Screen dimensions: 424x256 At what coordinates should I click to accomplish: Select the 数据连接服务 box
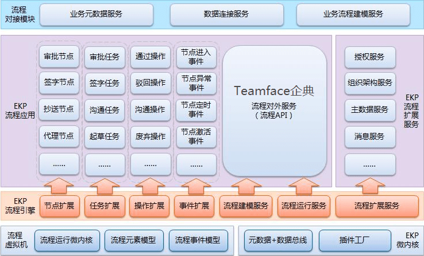(226, 14)
